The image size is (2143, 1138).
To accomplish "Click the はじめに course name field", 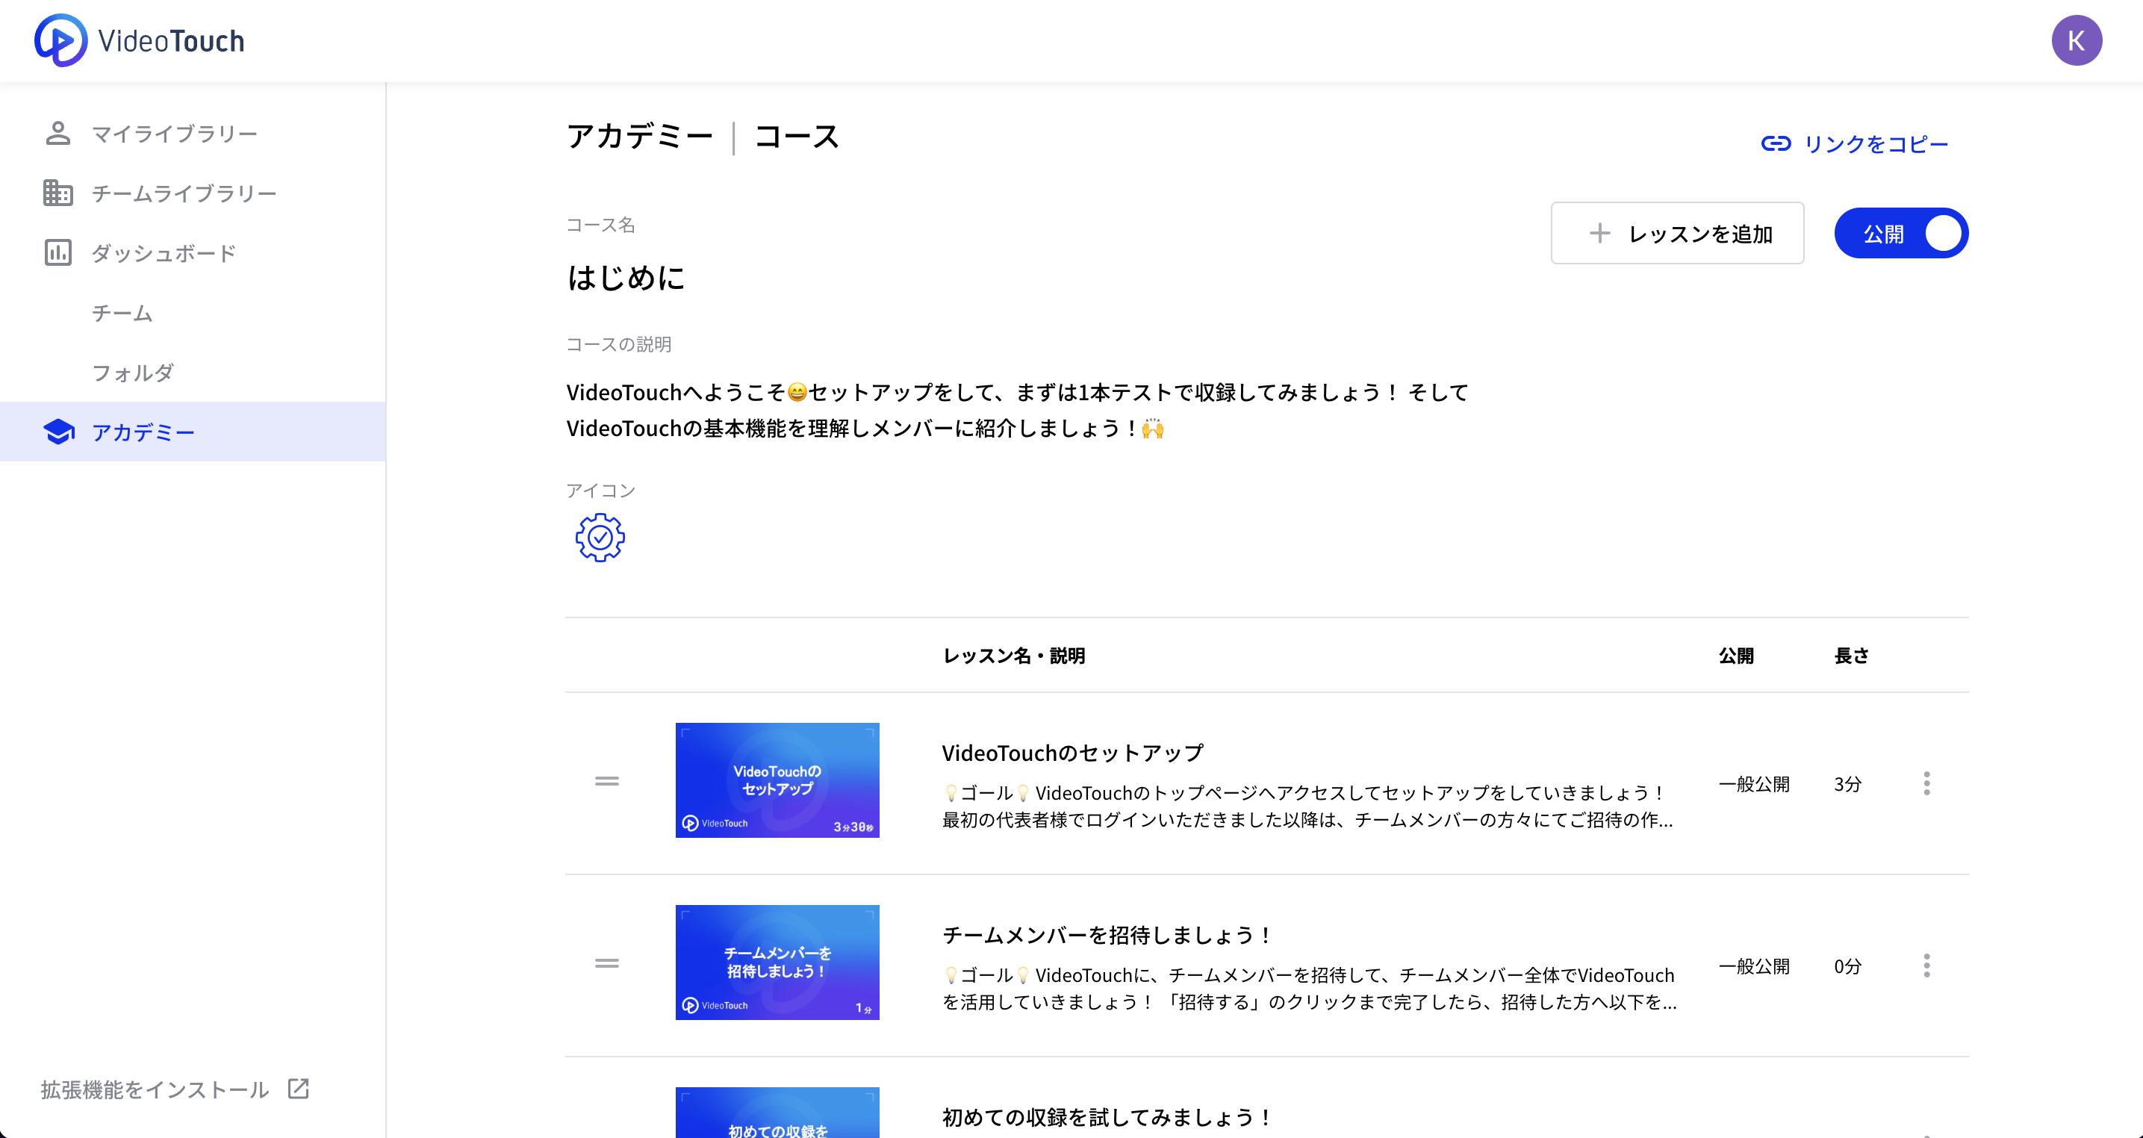I will pos(626,278).
